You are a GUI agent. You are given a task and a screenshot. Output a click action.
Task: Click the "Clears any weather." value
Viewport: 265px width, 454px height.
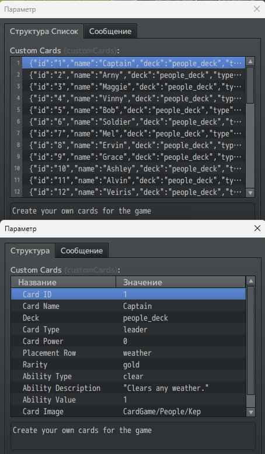click(x=166, y=388)
